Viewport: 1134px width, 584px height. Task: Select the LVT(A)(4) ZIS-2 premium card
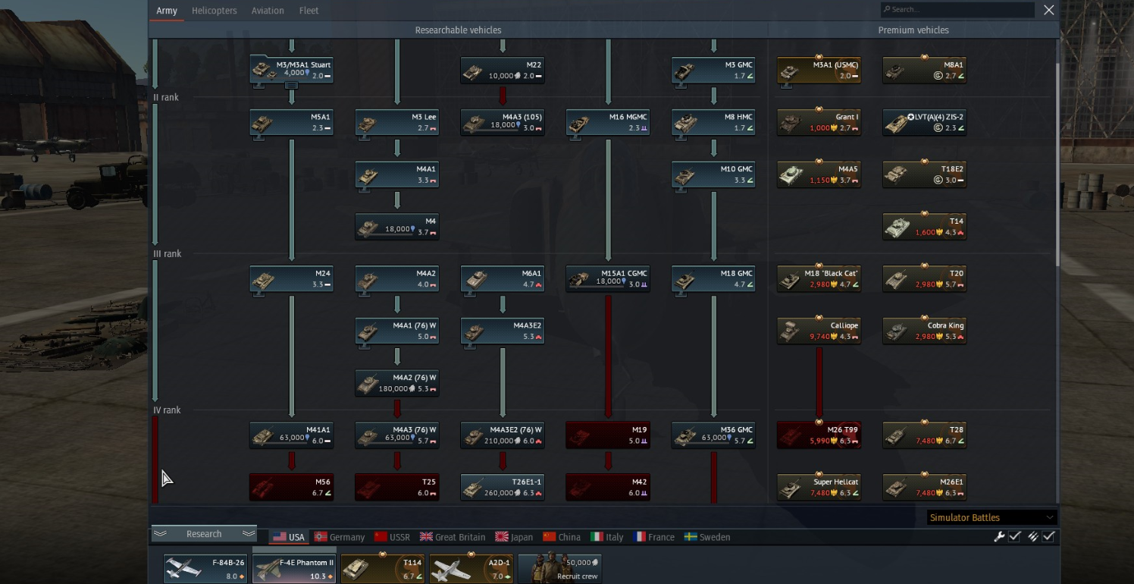[x=925, y=123]
